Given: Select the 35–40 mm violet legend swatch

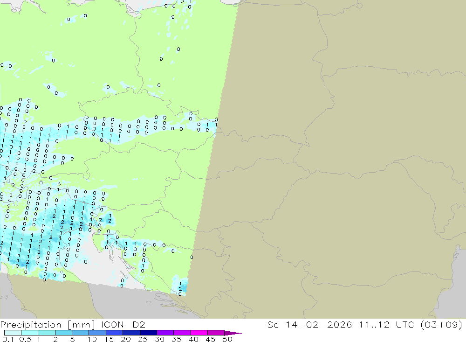Looking at the screenshot, I should pyautogui.click(x=182, y=333).
